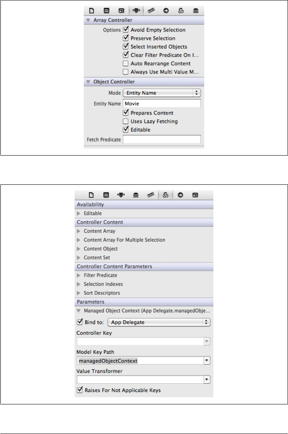Viewport: 288px width, 434px height.
Task: Expand the Filter Predicate binding
Action: (x=79, y=276)
